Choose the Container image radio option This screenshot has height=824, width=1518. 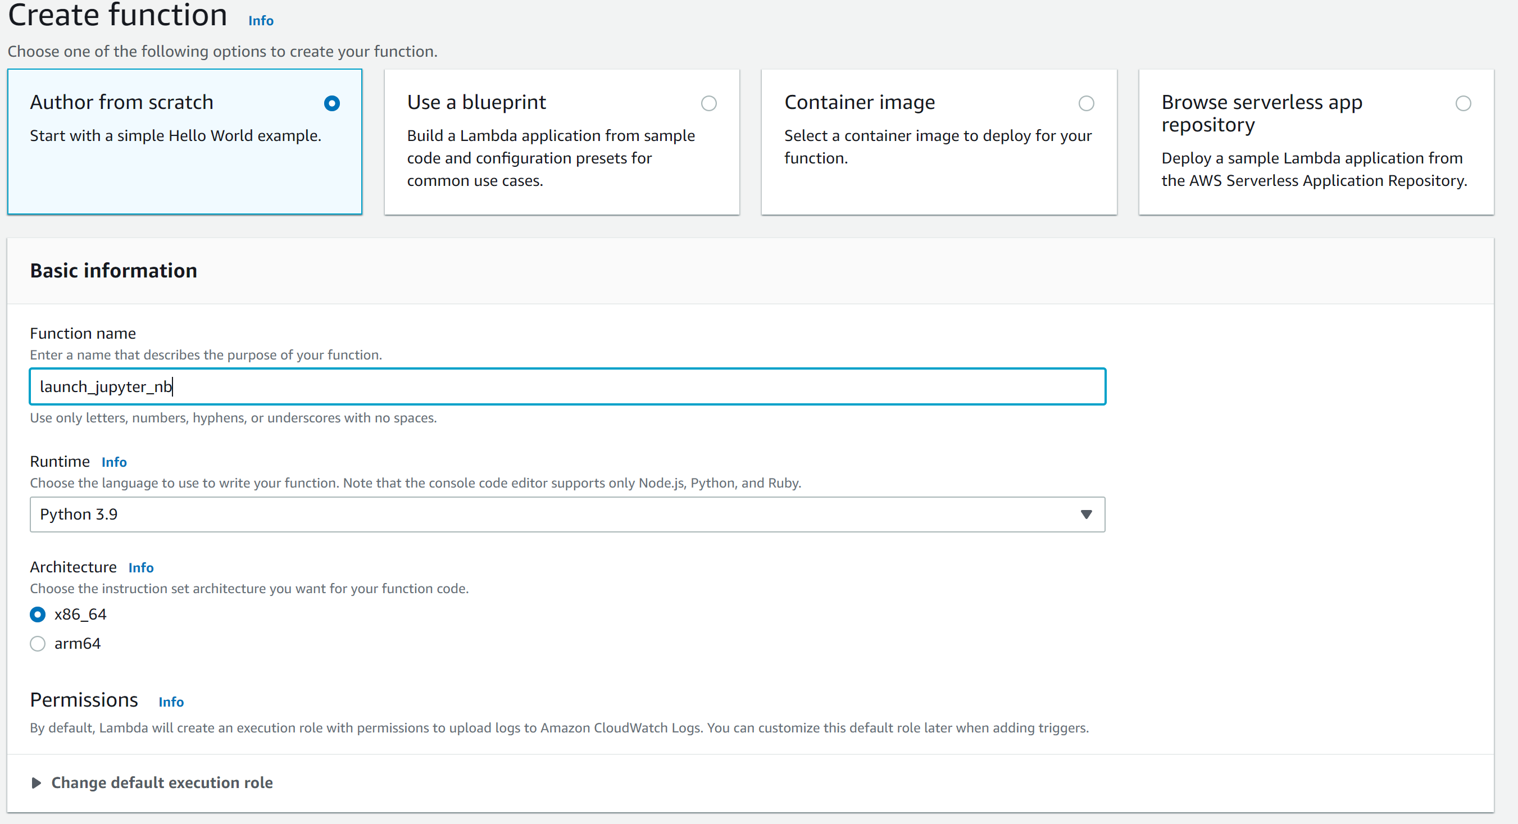click(x=1085, y=104)
